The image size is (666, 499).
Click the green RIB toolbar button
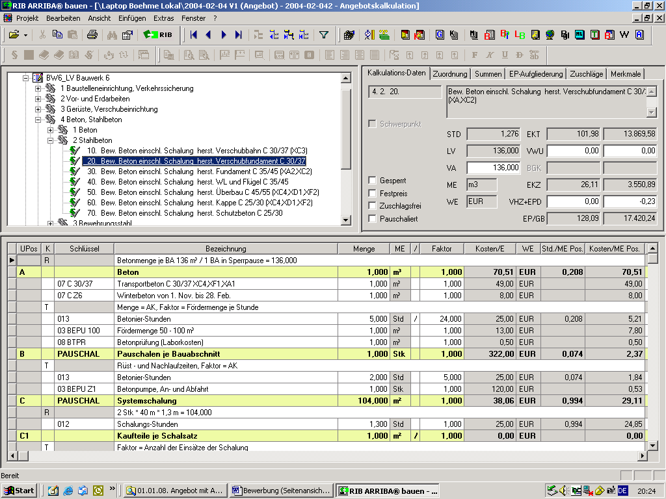158,34
